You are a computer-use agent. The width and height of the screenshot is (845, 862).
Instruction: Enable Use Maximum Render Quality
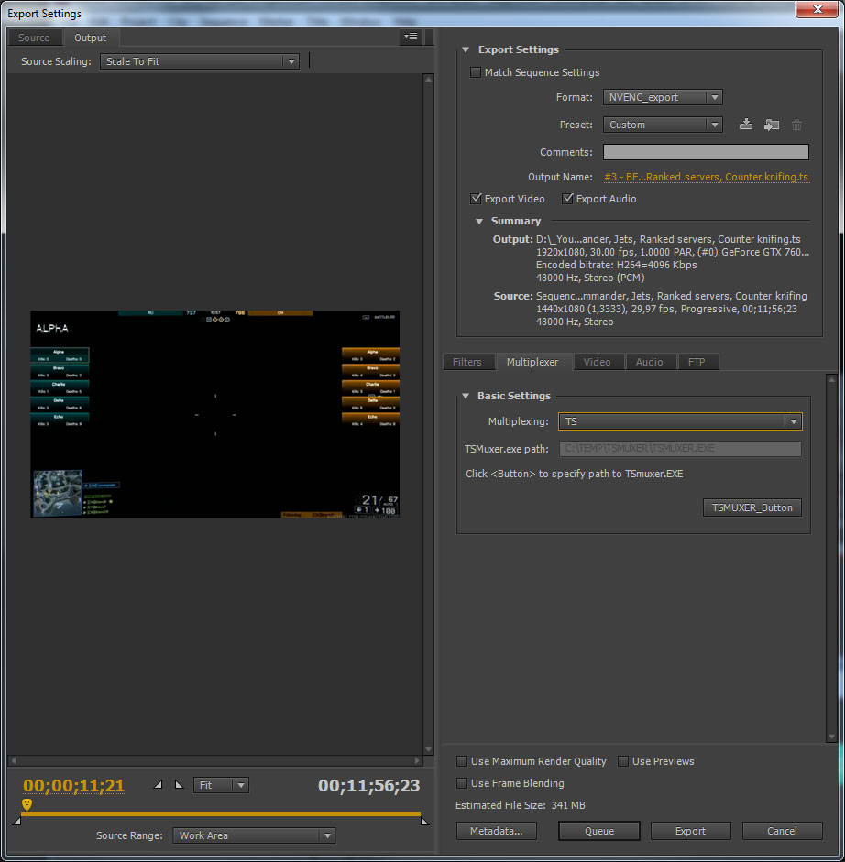point(462,761)
